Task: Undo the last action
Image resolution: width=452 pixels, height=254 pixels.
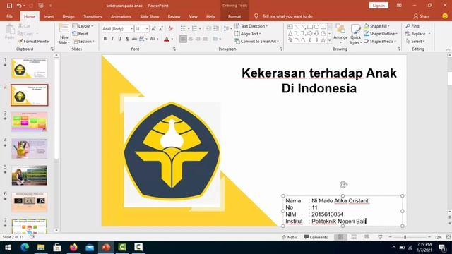Action: click(19, 6)
